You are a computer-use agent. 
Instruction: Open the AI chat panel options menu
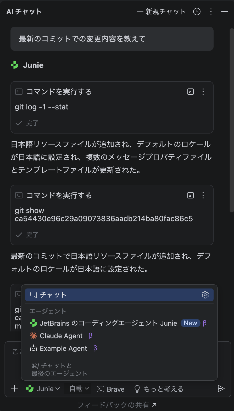click(x=211, y=12)
